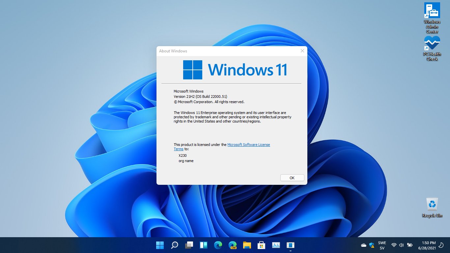The image size is (450, 253).
Task: Open the Widgets panel
Action: pos(204,245)
